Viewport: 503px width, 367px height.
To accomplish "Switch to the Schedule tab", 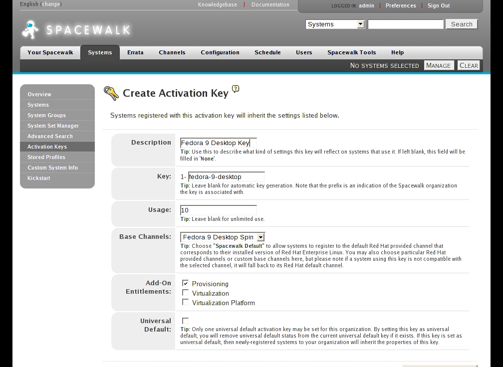I will [x=267, y=52].
